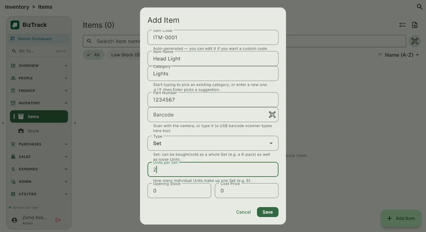Click the search icon in the item search bar
426x232 pixels.
click(x=89, y=41)
